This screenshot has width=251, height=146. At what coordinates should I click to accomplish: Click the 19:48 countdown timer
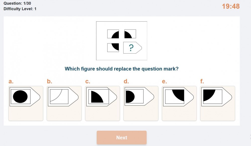pos(231,7)
